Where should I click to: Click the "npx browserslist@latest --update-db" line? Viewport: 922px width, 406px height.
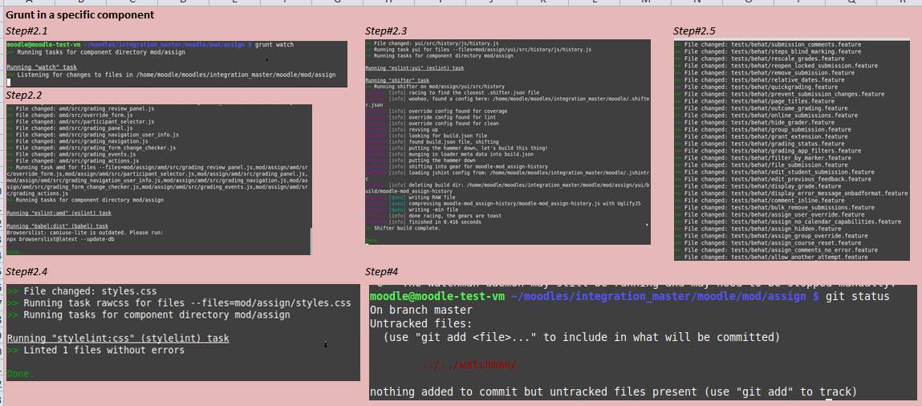pos(60,239)
